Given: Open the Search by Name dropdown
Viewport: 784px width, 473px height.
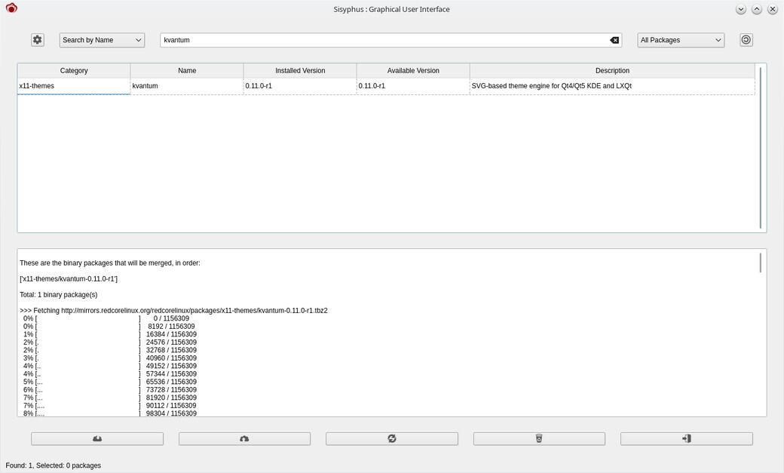Looking at the screenshot, I should pos(102,40).
